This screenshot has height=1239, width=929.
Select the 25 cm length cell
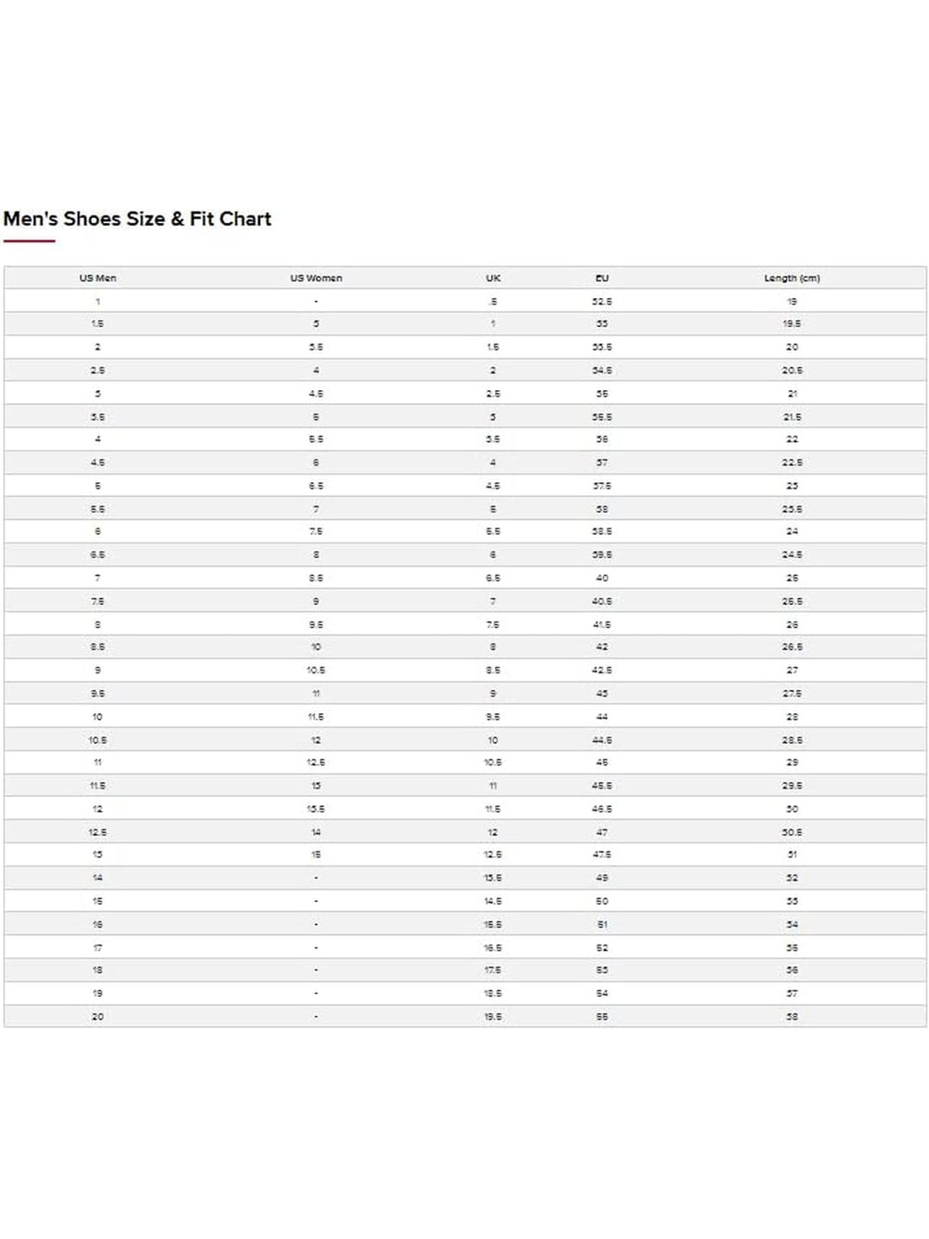click(792, 578)
